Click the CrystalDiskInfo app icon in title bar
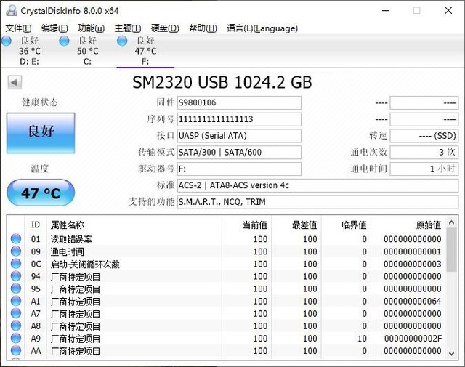 click(x=12, y=11)
